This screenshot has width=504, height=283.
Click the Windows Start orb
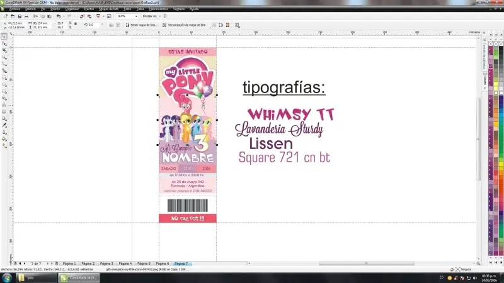click(x=7, y=277)
